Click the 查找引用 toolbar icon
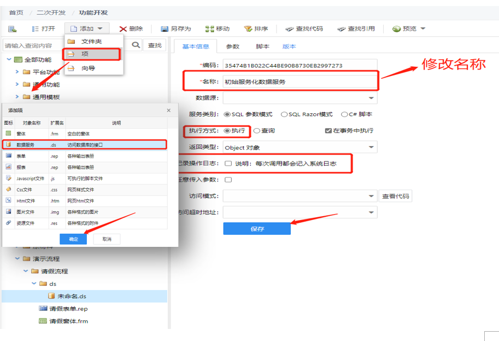The image size is (499, 341). pos(341,29)
